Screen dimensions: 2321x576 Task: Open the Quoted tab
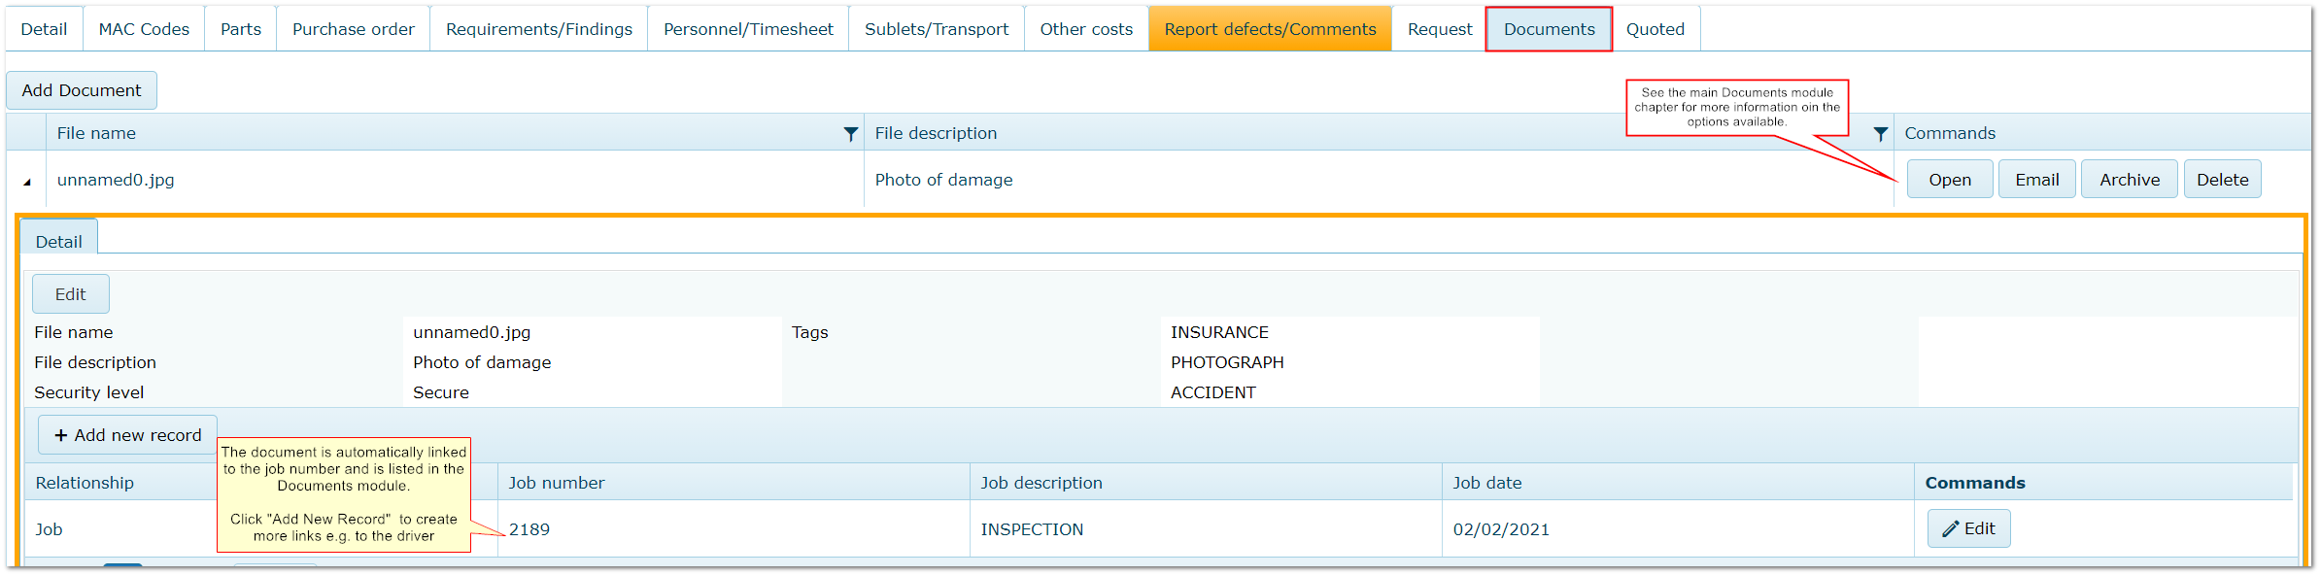tap(1655, 29)
